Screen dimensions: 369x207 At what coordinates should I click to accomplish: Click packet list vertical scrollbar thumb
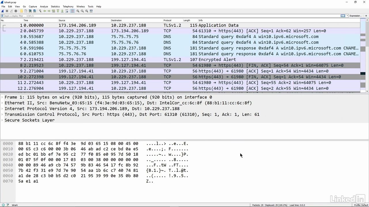click(367, 34)
